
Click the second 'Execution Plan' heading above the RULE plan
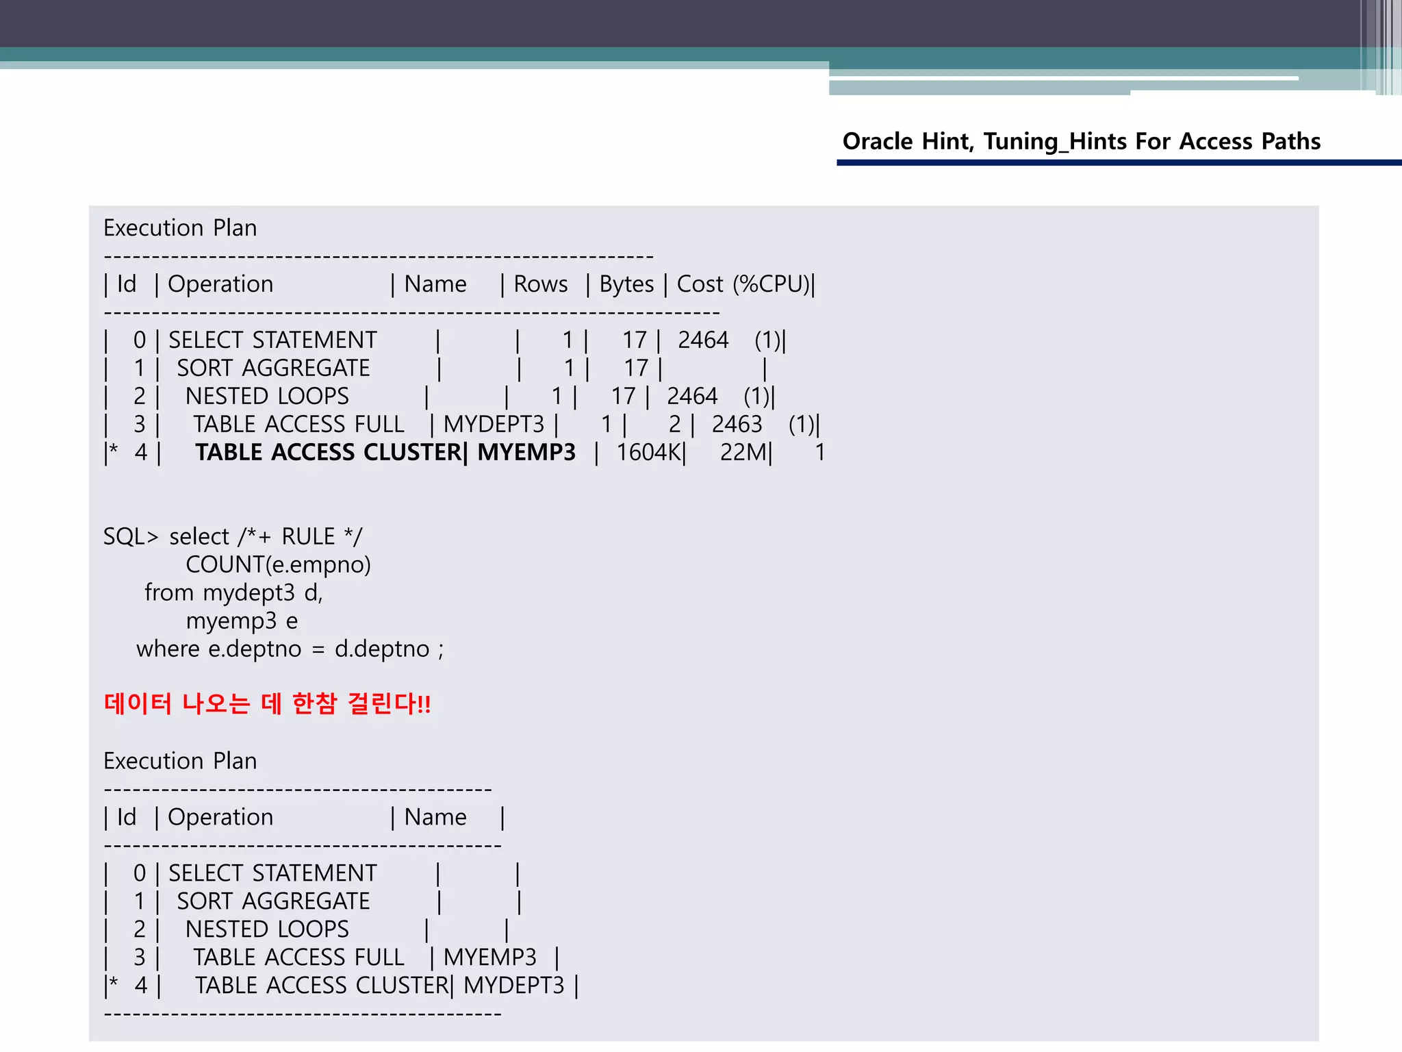(x=180, y=761)
